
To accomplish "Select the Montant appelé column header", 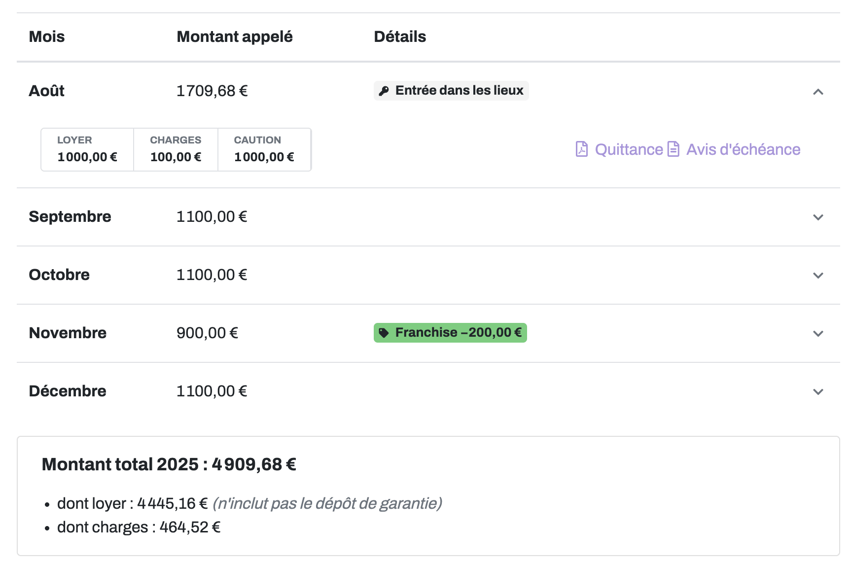I will pos(235,36).
